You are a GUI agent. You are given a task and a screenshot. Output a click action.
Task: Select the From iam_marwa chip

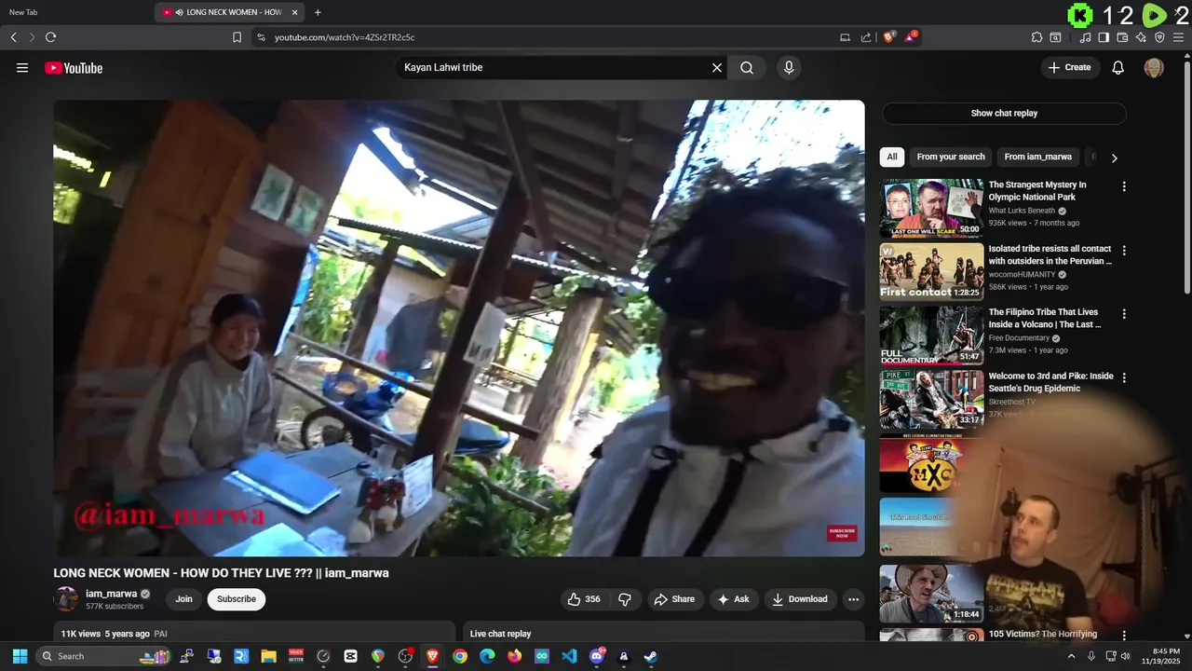point(1037,157)
